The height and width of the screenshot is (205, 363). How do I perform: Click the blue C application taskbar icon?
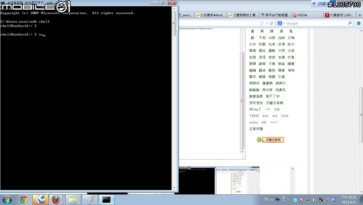(40, 200)
